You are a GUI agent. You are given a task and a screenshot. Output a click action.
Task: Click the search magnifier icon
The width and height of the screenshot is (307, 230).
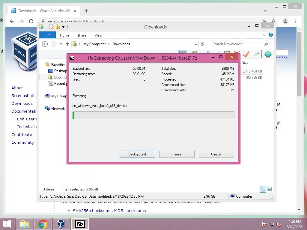pos(266,44)
